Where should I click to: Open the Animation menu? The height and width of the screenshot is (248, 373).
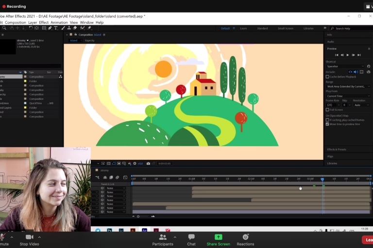tap(59, 22)
